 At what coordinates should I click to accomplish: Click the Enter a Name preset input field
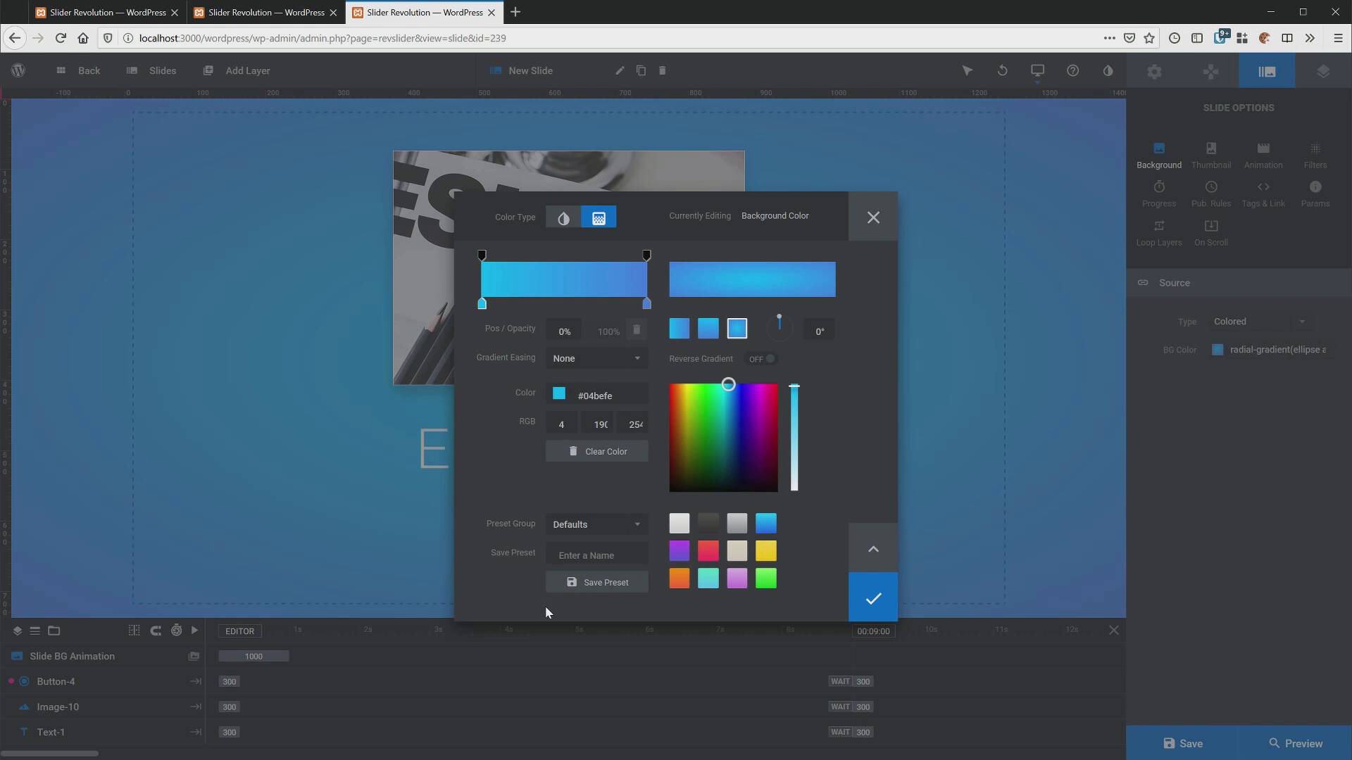click(x=597, y=555)
